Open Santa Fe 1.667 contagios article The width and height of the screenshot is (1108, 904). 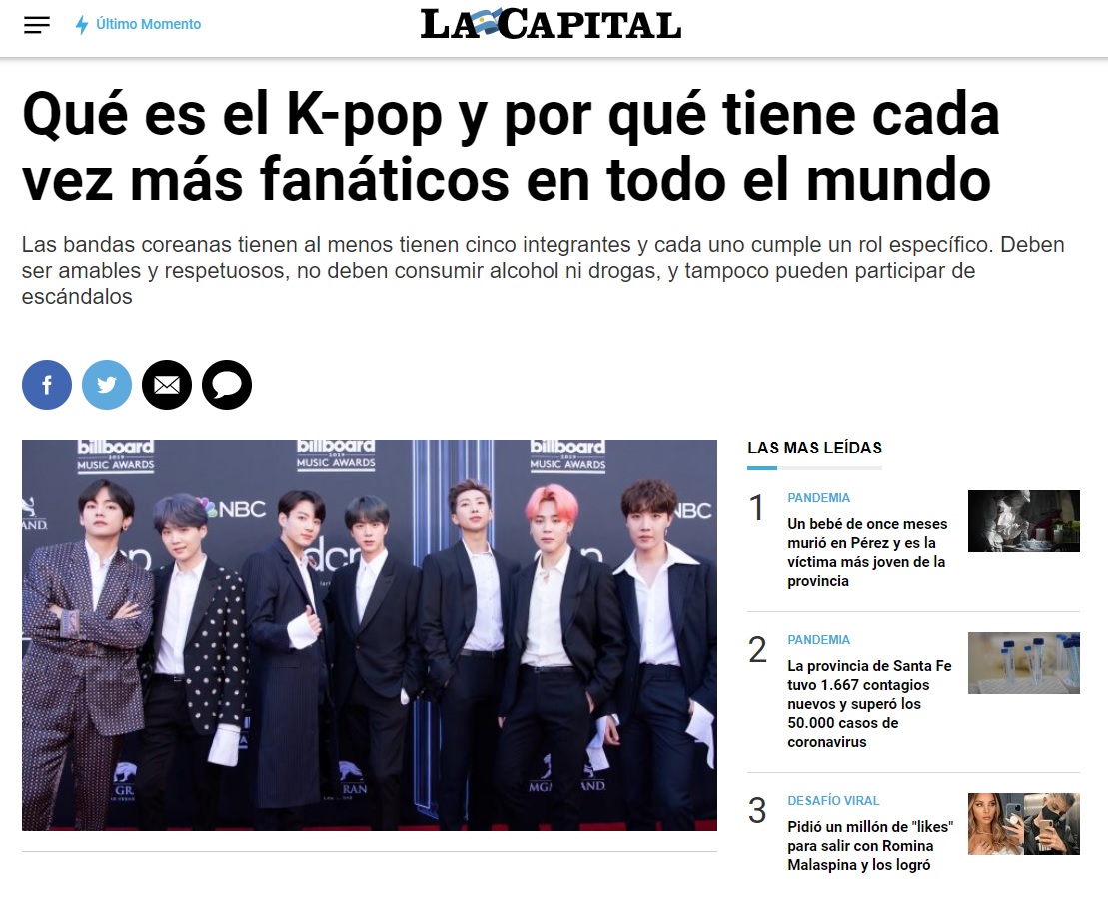869,704
